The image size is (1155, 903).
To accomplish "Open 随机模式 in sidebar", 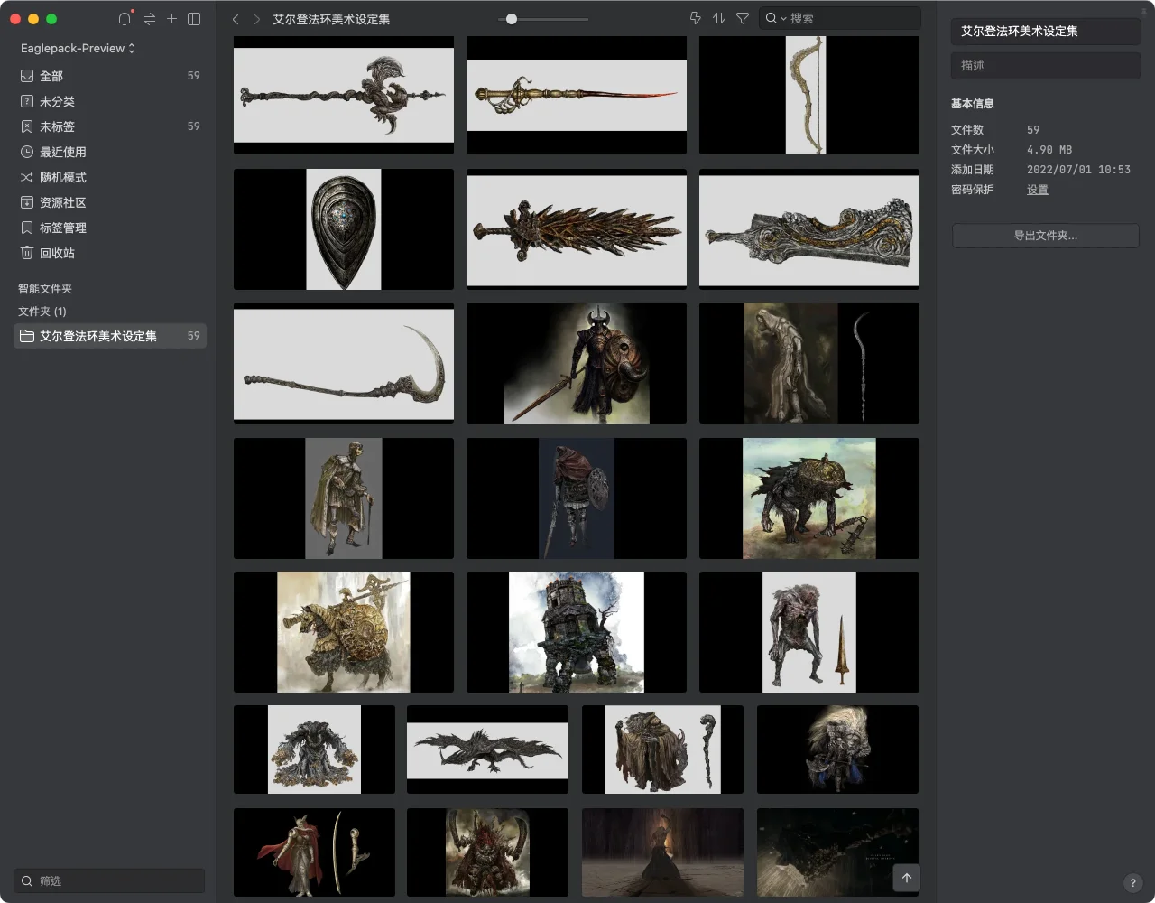I will click(x=110, y=177).
